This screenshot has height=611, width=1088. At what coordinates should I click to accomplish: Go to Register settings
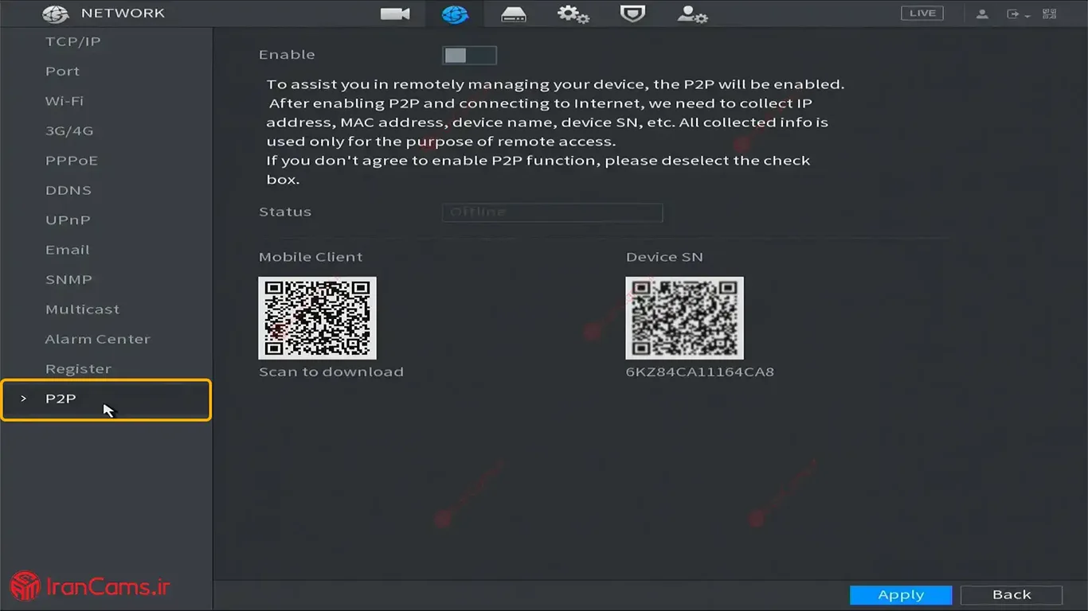79,368
